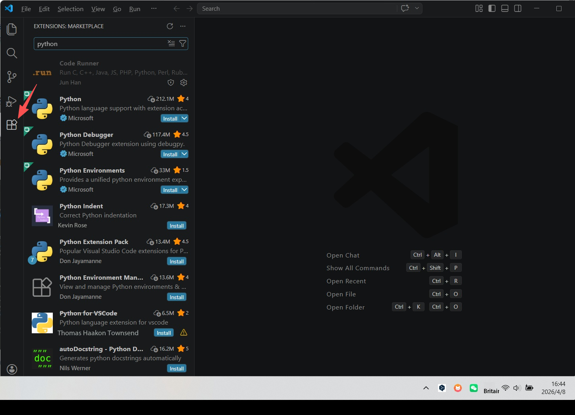
Task: Open the Search view in activity bar
Action: (x=12, y=53)
